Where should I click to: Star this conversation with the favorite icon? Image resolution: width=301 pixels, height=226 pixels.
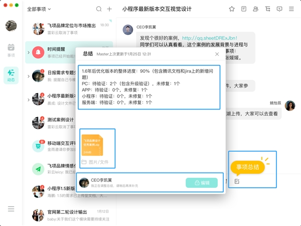click(x=232, y=9)
